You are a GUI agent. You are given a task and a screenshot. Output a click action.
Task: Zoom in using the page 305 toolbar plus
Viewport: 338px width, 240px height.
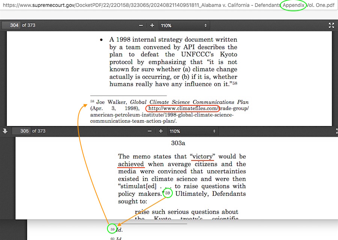click(x=161, y=131)
